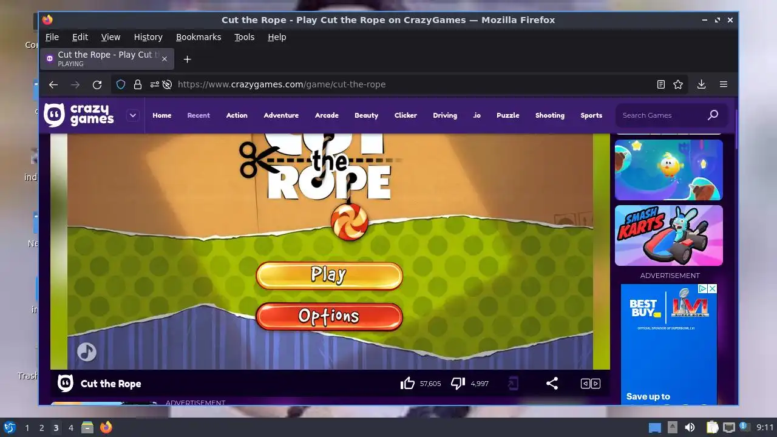Browse Adventure games
Viewport: 777px width, 437px height.
(281, 115)
